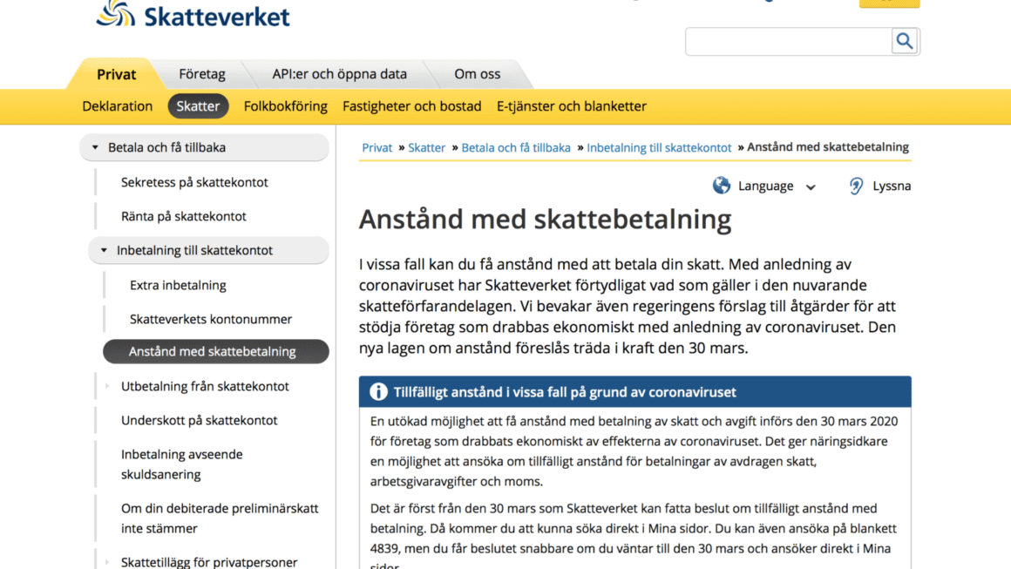Collapse the Betala och få tillbaka section
Viewport: 1011px width, 569px height.
[x=95, y=147]
